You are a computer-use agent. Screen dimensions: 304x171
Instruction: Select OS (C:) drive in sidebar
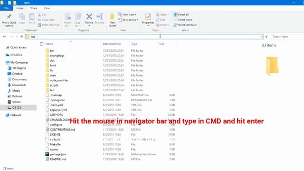coord(18,107)
